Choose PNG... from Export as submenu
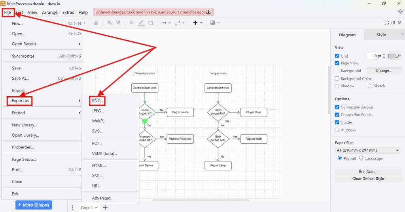The width and height of the screenshot is (405, 212). click(x=97, y=101)
